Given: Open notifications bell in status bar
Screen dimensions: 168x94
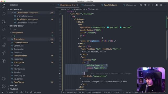Looking at the screenshot, I should (165, 92).
